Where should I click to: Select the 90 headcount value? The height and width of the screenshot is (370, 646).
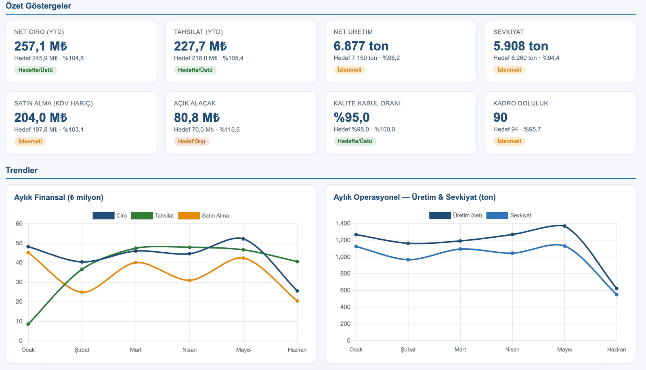[x=500, y=117]
